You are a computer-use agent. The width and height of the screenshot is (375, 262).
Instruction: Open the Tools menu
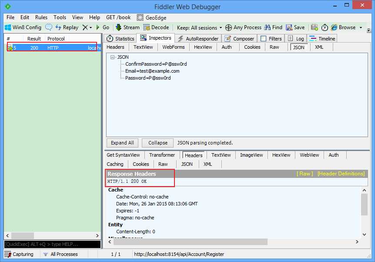(60, 17)
